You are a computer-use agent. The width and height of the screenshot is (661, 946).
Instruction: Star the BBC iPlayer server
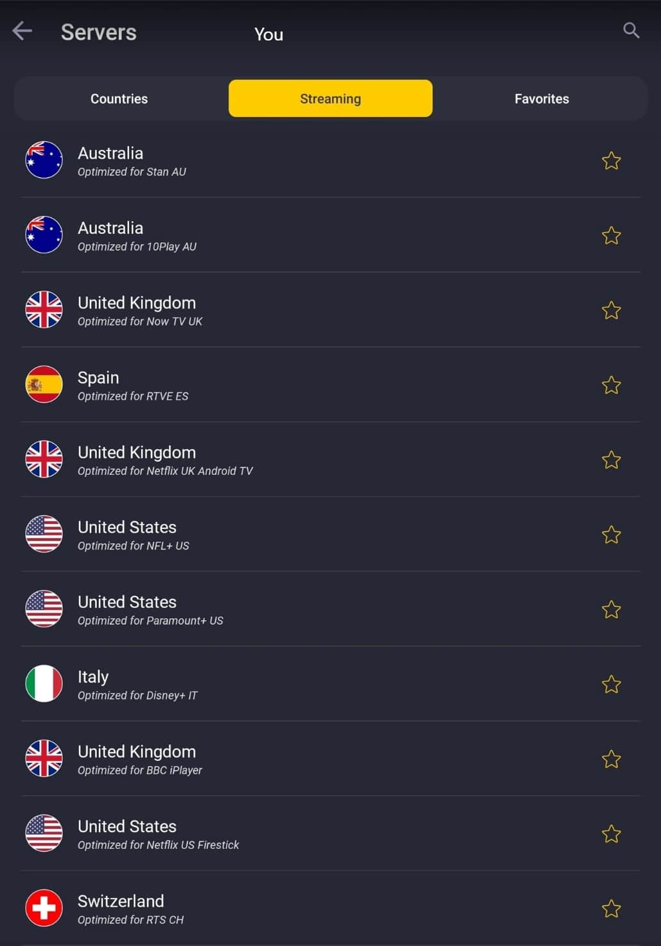tap(611, 759)
